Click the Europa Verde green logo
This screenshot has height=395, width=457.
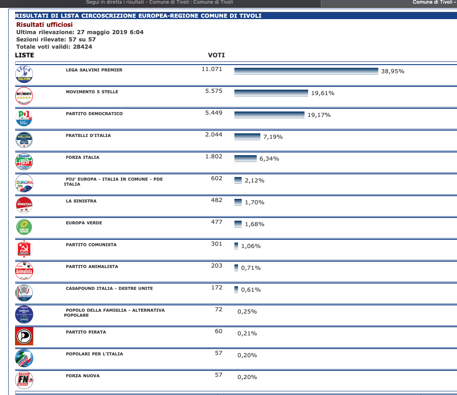click(x=24, y=227)
